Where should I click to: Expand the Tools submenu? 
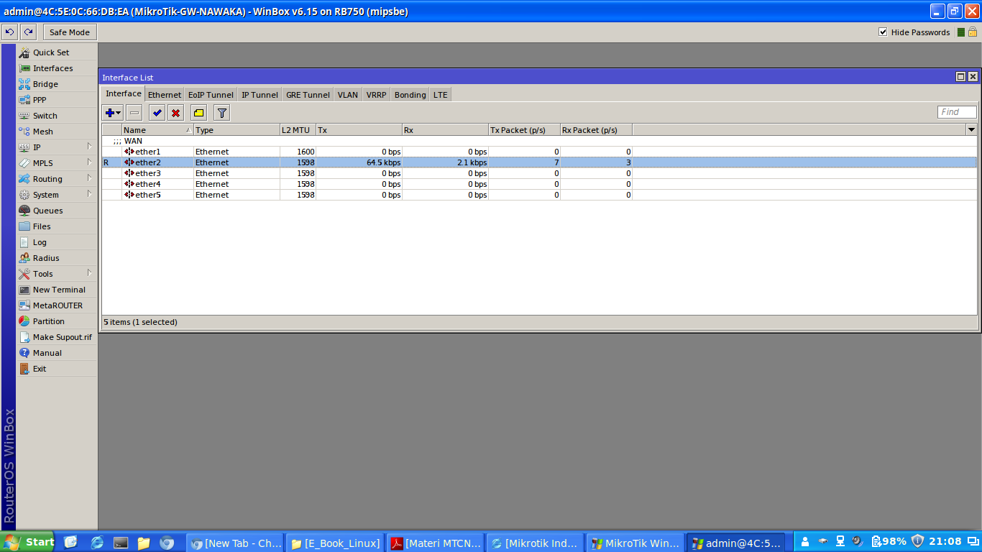point(56,274)
